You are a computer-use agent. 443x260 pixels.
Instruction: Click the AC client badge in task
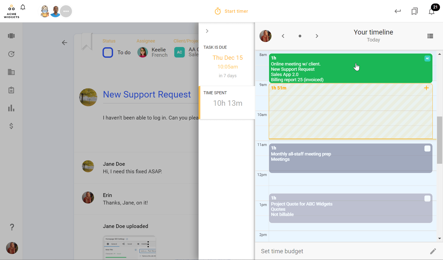pyautogui.click(x=180, y=52)
